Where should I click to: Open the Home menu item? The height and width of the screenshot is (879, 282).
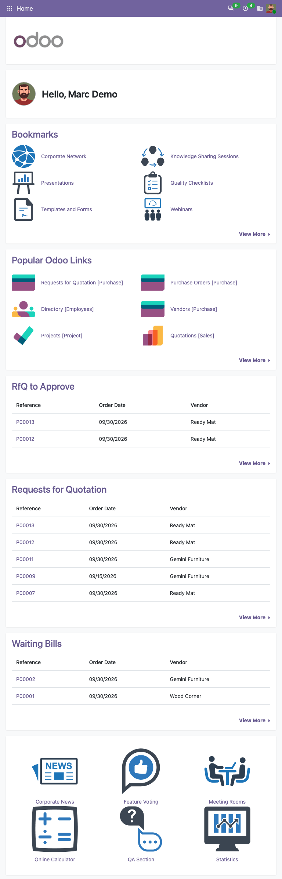pos(25,8)
